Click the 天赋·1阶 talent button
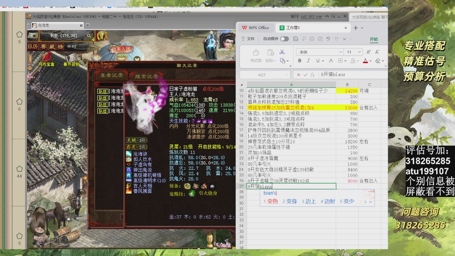Screen dimensions: 455x256 coord(136,140)
